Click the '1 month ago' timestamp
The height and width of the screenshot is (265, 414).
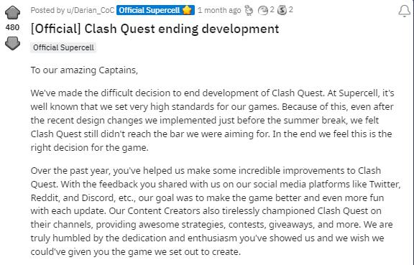(x=219, y=10)
